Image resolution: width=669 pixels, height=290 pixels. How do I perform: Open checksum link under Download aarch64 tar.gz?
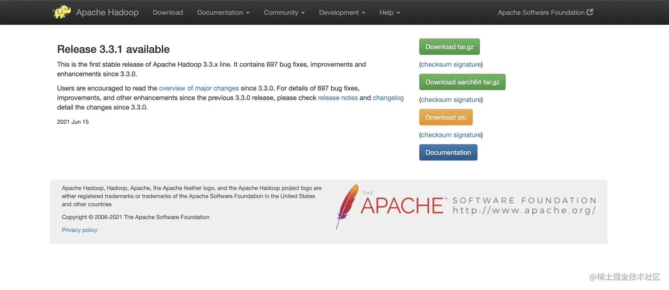click(436, 100)
